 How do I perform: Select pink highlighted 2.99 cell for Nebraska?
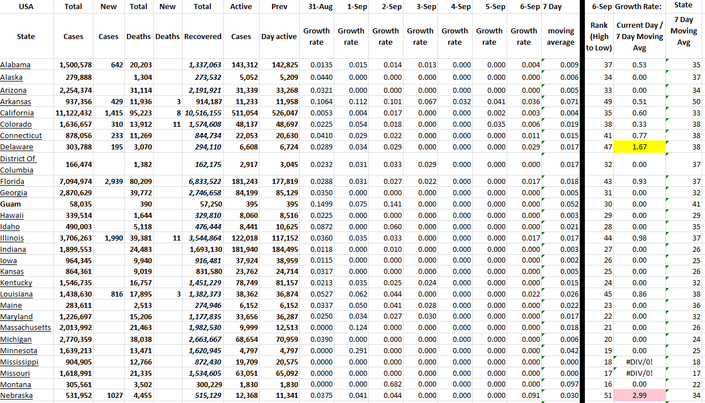click(x=639, y=396)
